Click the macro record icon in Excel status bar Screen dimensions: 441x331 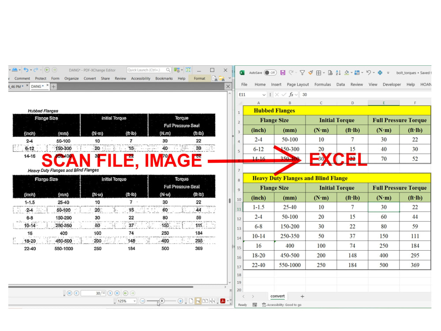(255, 305)
